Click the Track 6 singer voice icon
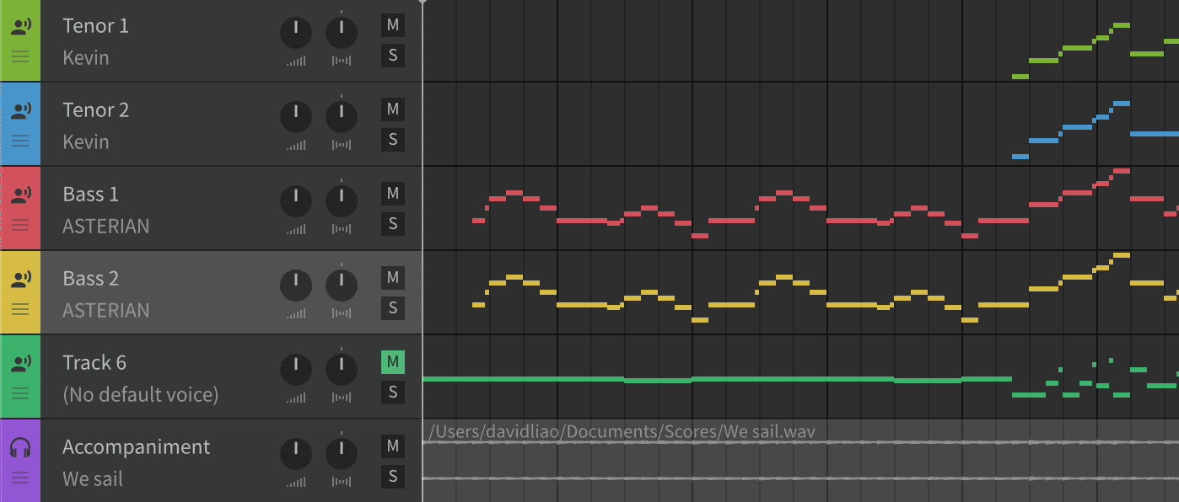This screenshot has width=1179, height=502. (x=20, y=363)
